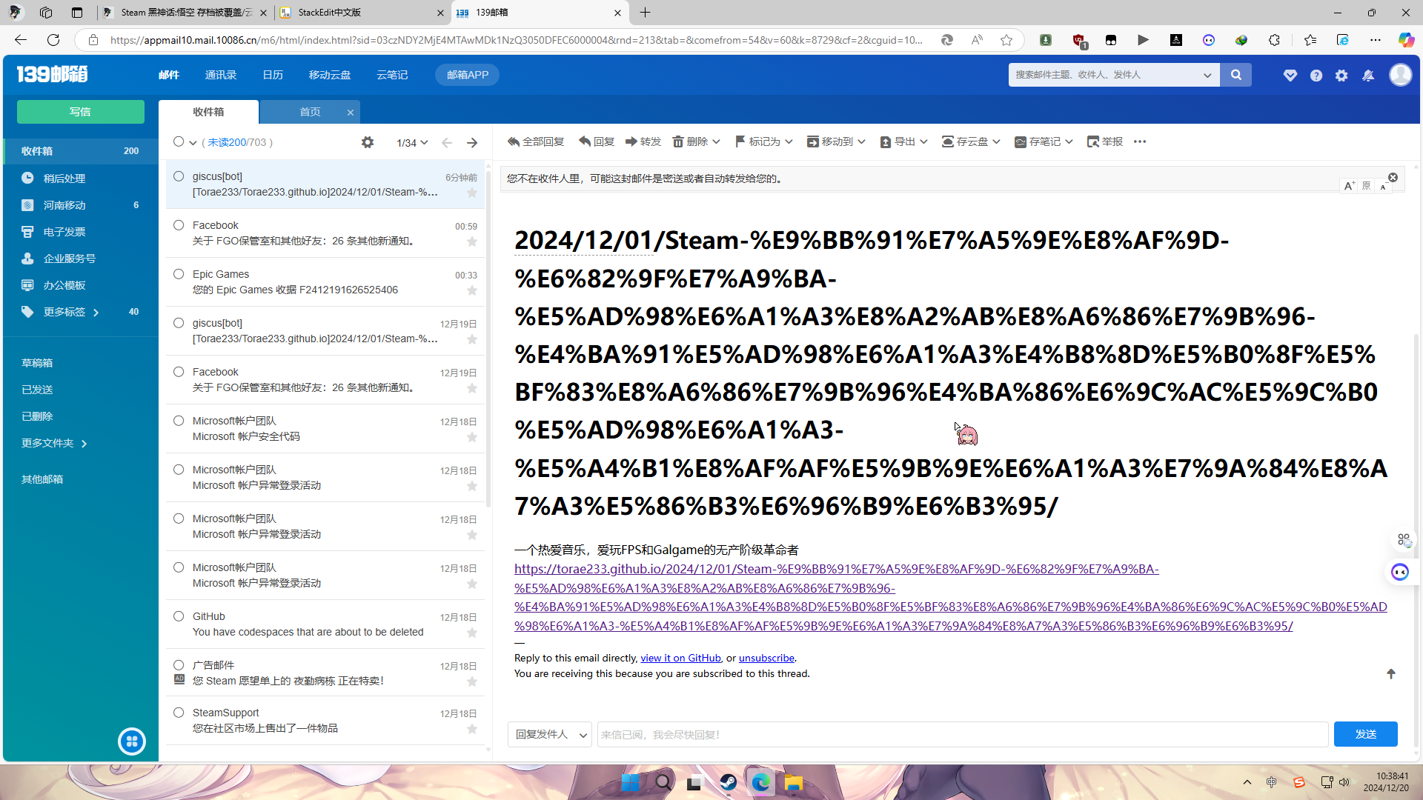Star the Epic Games email
The width and height of the screenshot is (1423, 800).
pyautogui.click(x=472, y=290)
